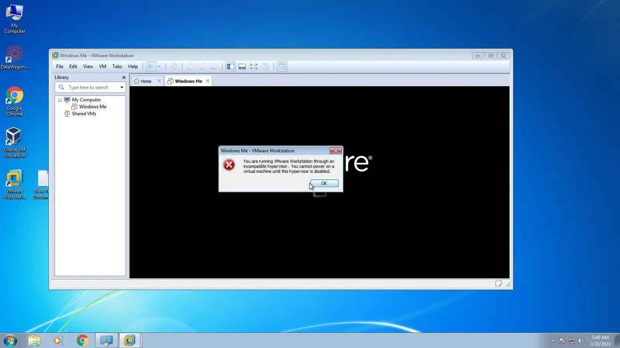Select the VMware Workstation desktop shortcut

[x=15, y=184]
